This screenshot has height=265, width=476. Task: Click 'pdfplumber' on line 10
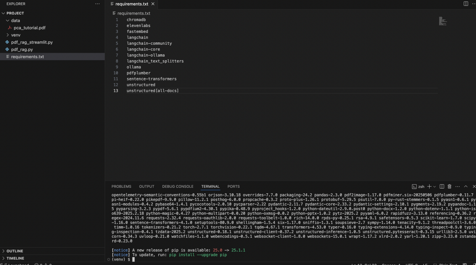pyautogui.click(x=138, y=73)
